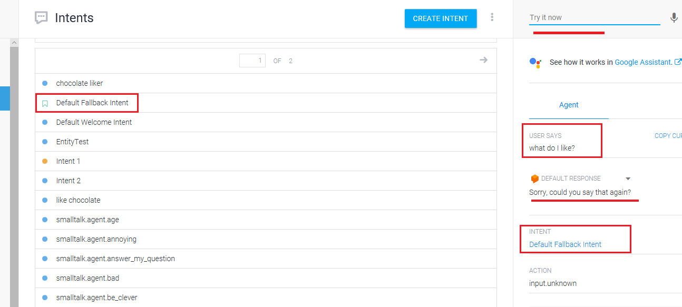Open the chocolate liker intent
This screenshot has width=682, height=307.
[80, 83]
